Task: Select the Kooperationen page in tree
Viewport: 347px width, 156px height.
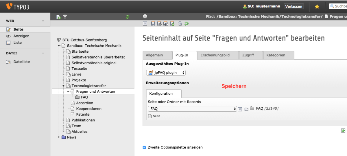Action: [88, 109]
